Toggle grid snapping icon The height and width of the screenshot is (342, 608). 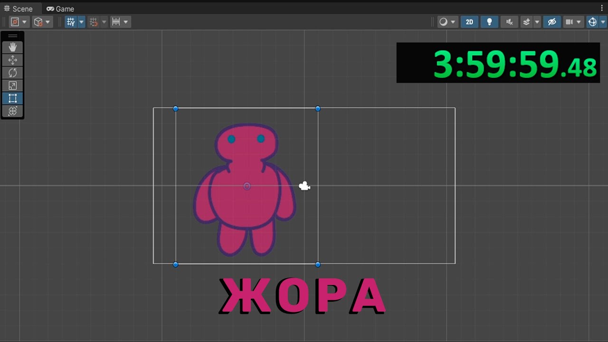[x=94, y=22]
